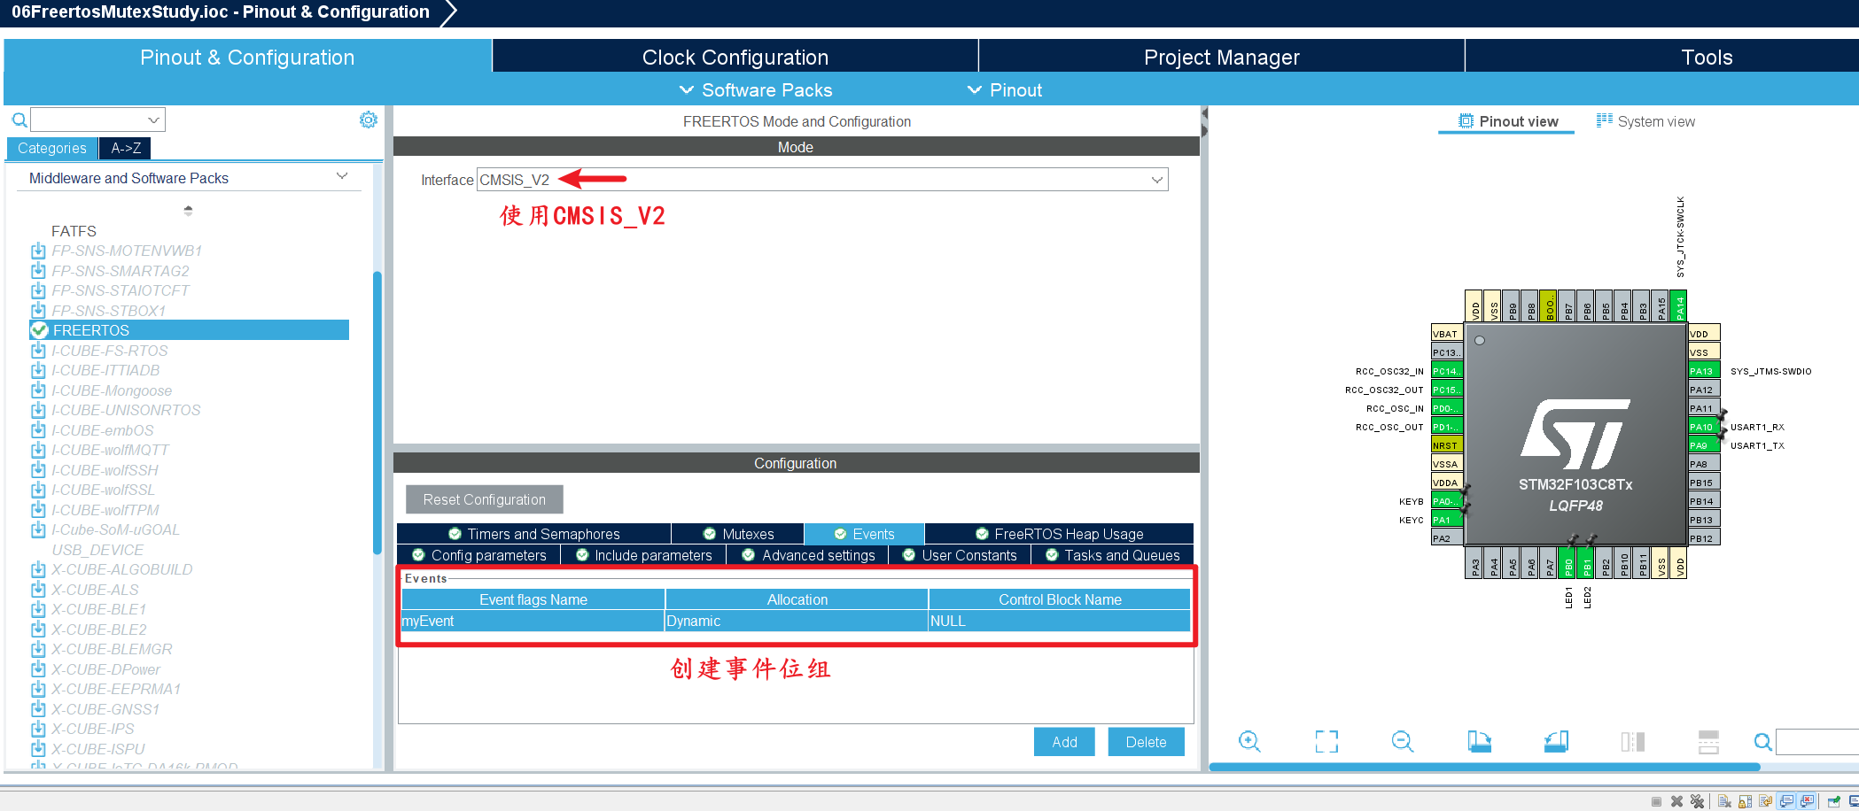Click the word wrap icon in the status bar
The width and height of the screenshot is (1859, 811).
(x=1765, y=801)
